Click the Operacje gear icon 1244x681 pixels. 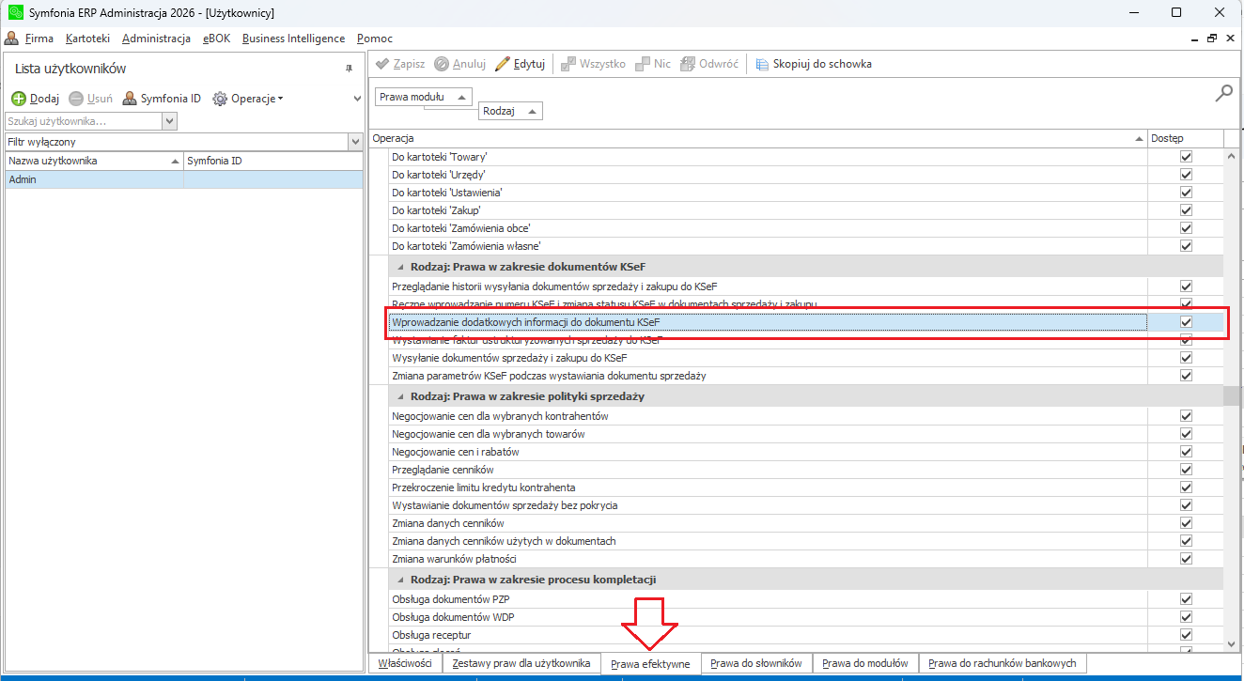pos(220,99)
